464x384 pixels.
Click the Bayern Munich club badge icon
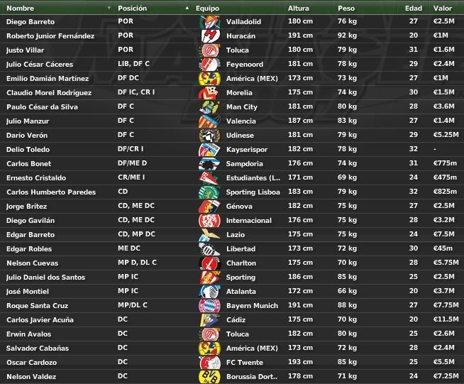coord(209,306)
